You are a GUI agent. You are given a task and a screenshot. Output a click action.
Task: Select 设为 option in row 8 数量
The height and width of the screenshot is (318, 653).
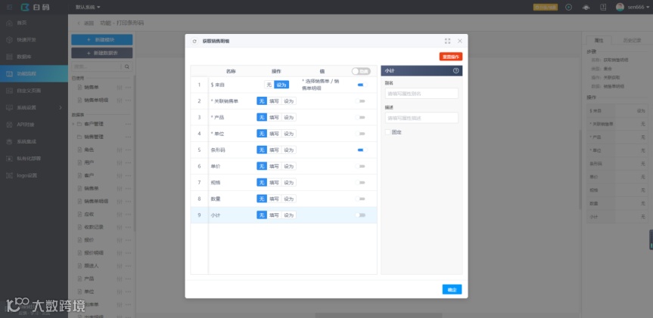pos(288,199)
